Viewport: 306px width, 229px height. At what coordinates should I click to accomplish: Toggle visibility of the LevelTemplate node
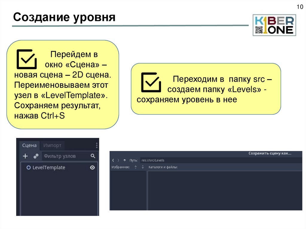click(92, 167)
